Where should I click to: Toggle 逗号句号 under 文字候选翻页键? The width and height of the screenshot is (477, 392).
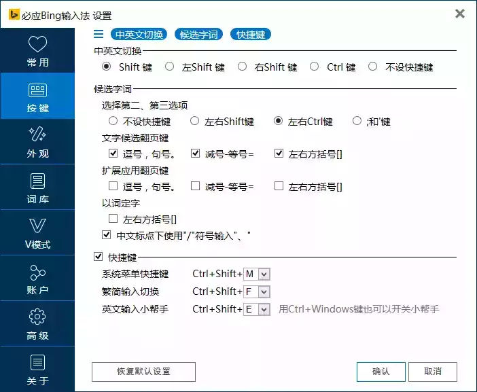pos(113,154)
